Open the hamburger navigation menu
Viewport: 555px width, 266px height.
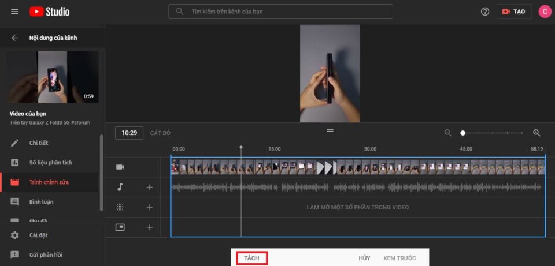(x=14, y=12)
